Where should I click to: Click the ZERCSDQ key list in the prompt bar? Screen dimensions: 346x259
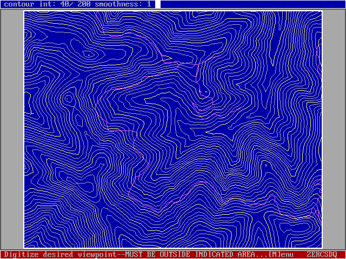click(322, 254)
